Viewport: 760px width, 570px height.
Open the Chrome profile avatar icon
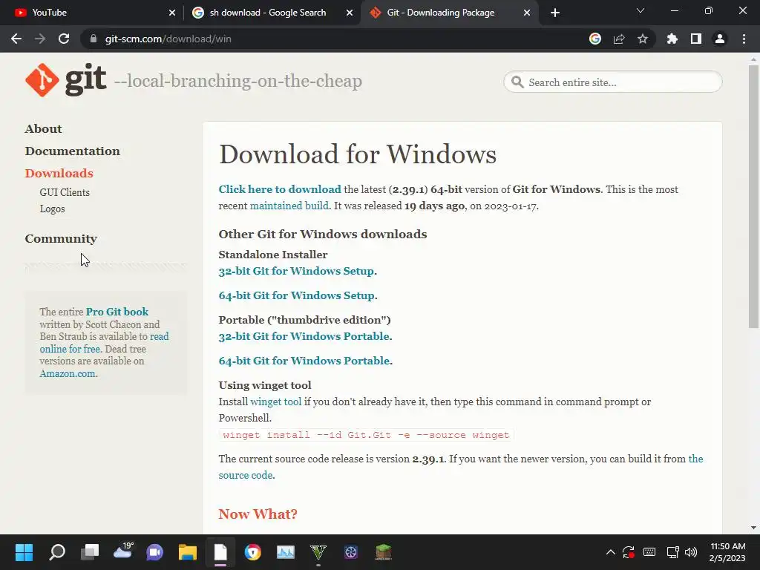(720, 39)
